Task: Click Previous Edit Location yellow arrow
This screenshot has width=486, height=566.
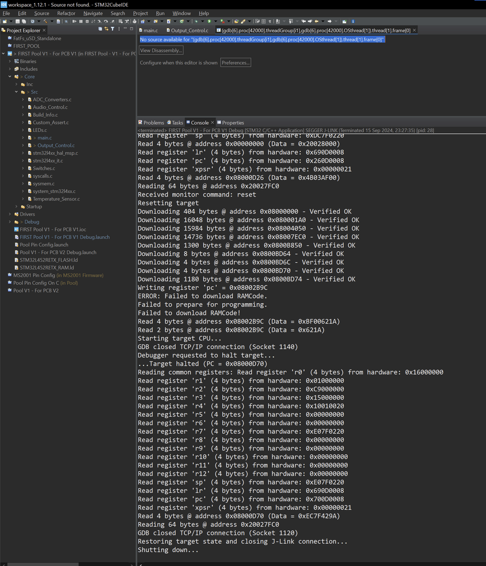Action: coord(317,22)
